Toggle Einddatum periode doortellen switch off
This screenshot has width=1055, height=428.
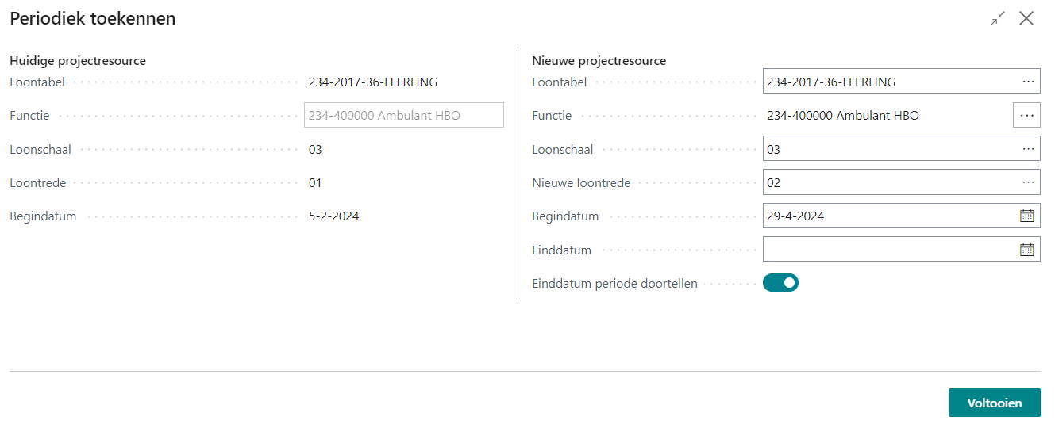(780, 283)
